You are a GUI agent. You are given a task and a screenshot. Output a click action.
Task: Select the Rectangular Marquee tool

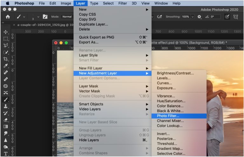pos(6,39)
